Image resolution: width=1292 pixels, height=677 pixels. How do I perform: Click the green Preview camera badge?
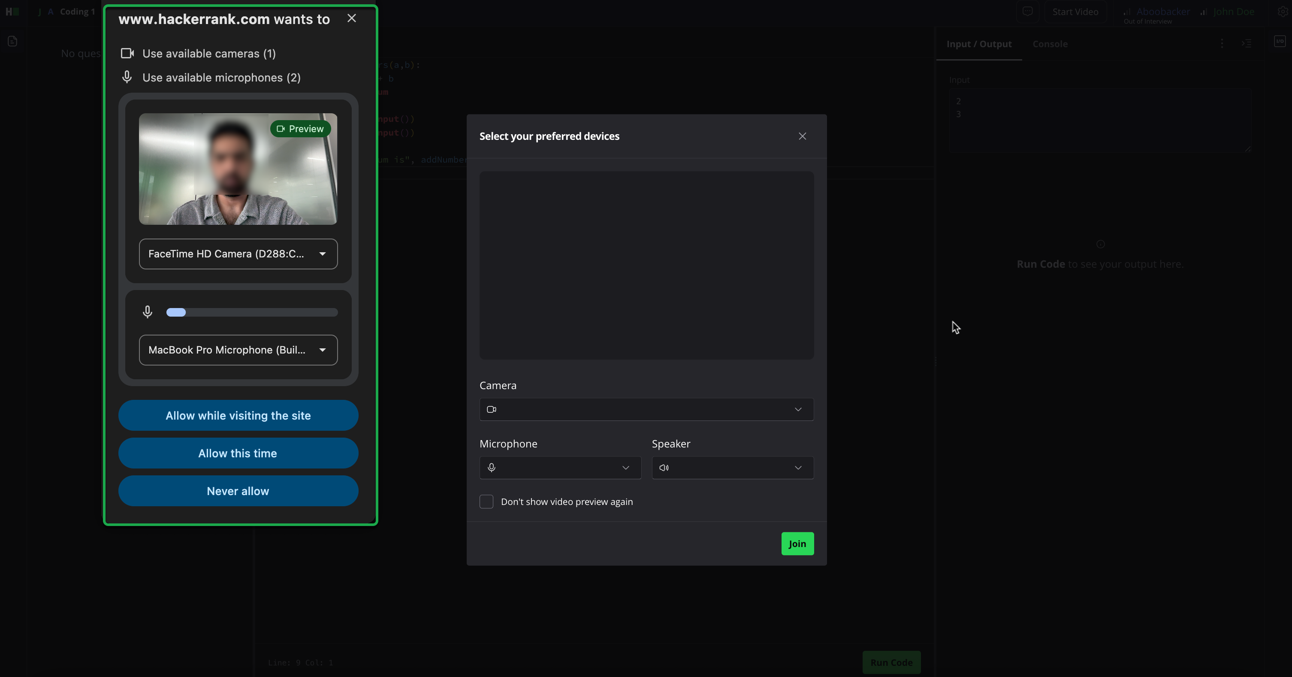(x=300, y=129)
